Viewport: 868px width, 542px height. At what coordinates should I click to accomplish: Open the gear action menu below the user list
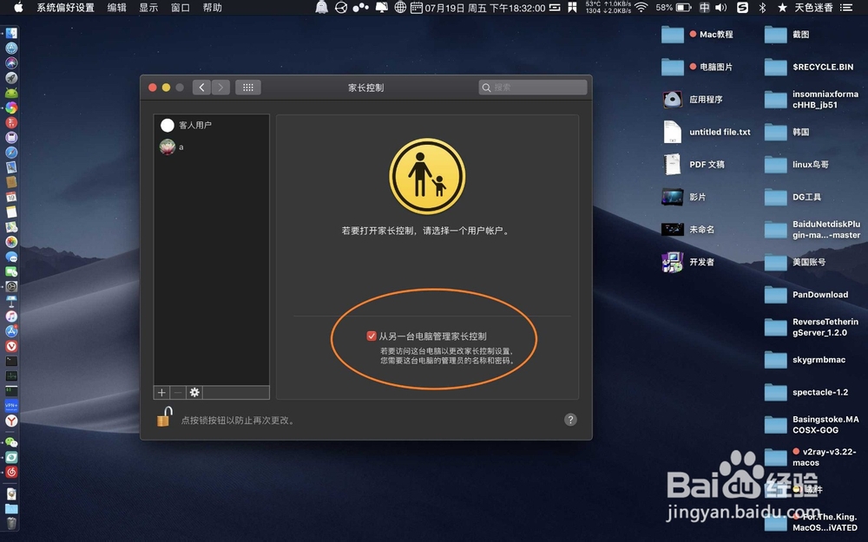click(194, 392)
